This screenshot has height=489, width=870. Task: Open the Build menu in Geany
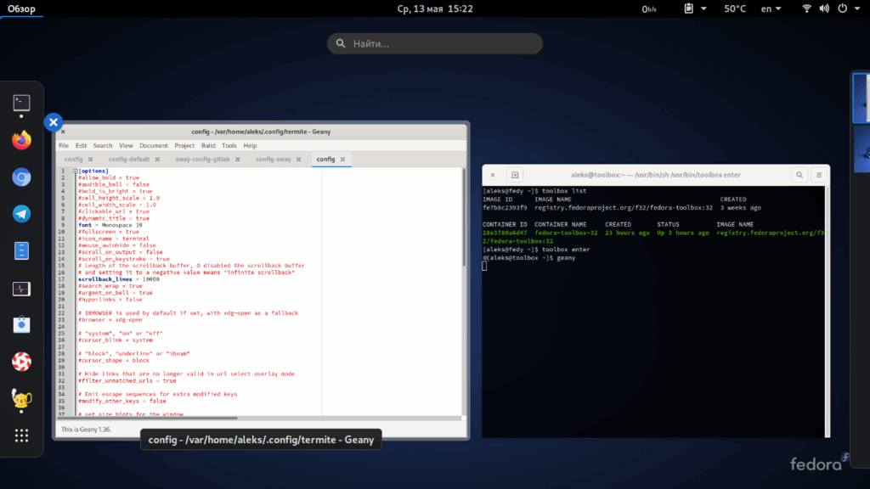click(x=208, y=145)
